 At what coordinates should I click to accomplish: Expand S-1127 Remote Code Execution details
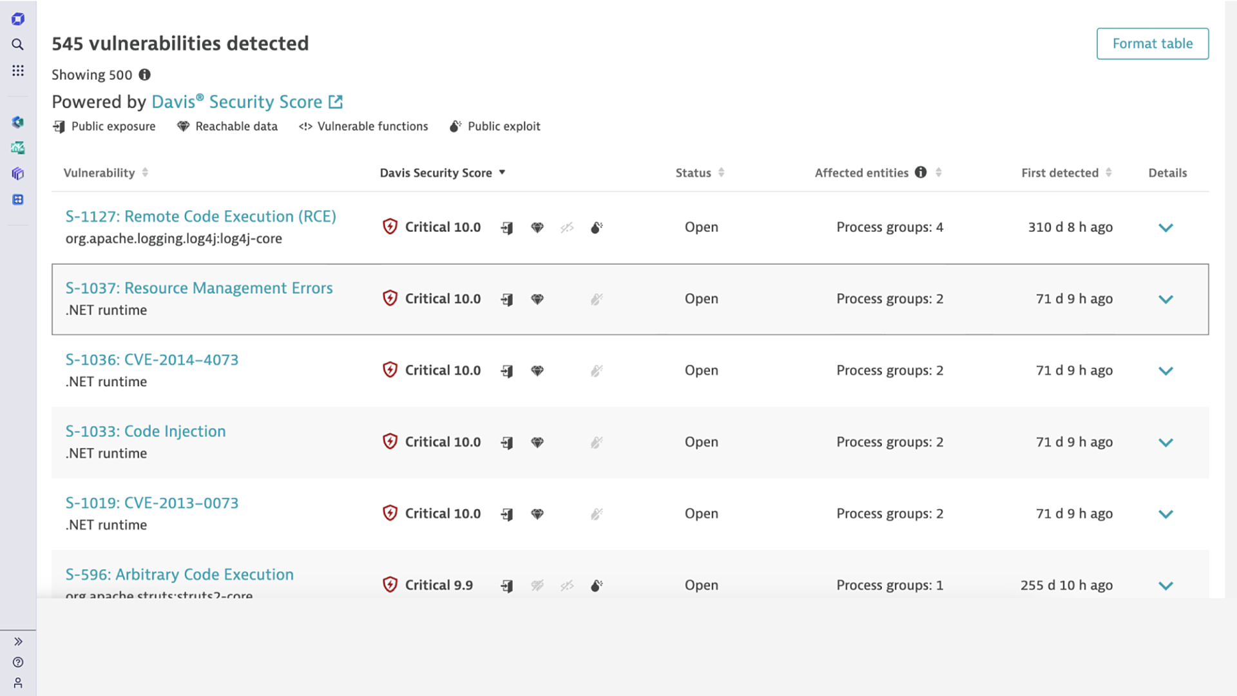(1165, 227)
